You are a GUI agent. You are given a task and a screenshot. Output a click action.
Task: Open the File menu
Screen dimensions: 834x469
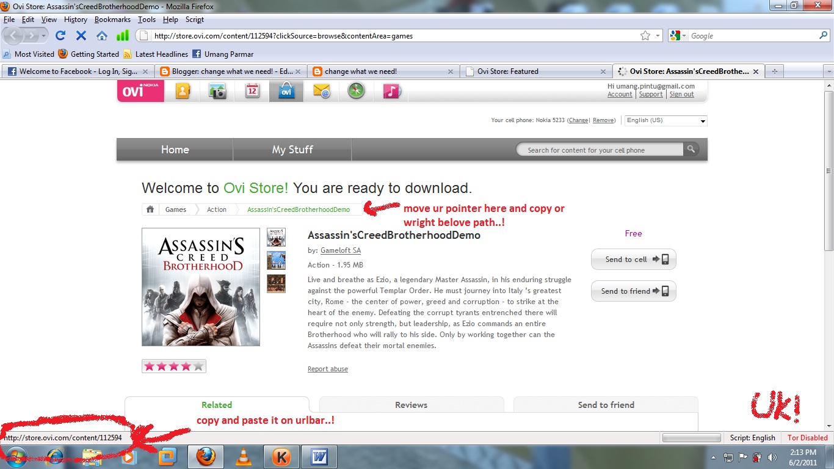9,20
